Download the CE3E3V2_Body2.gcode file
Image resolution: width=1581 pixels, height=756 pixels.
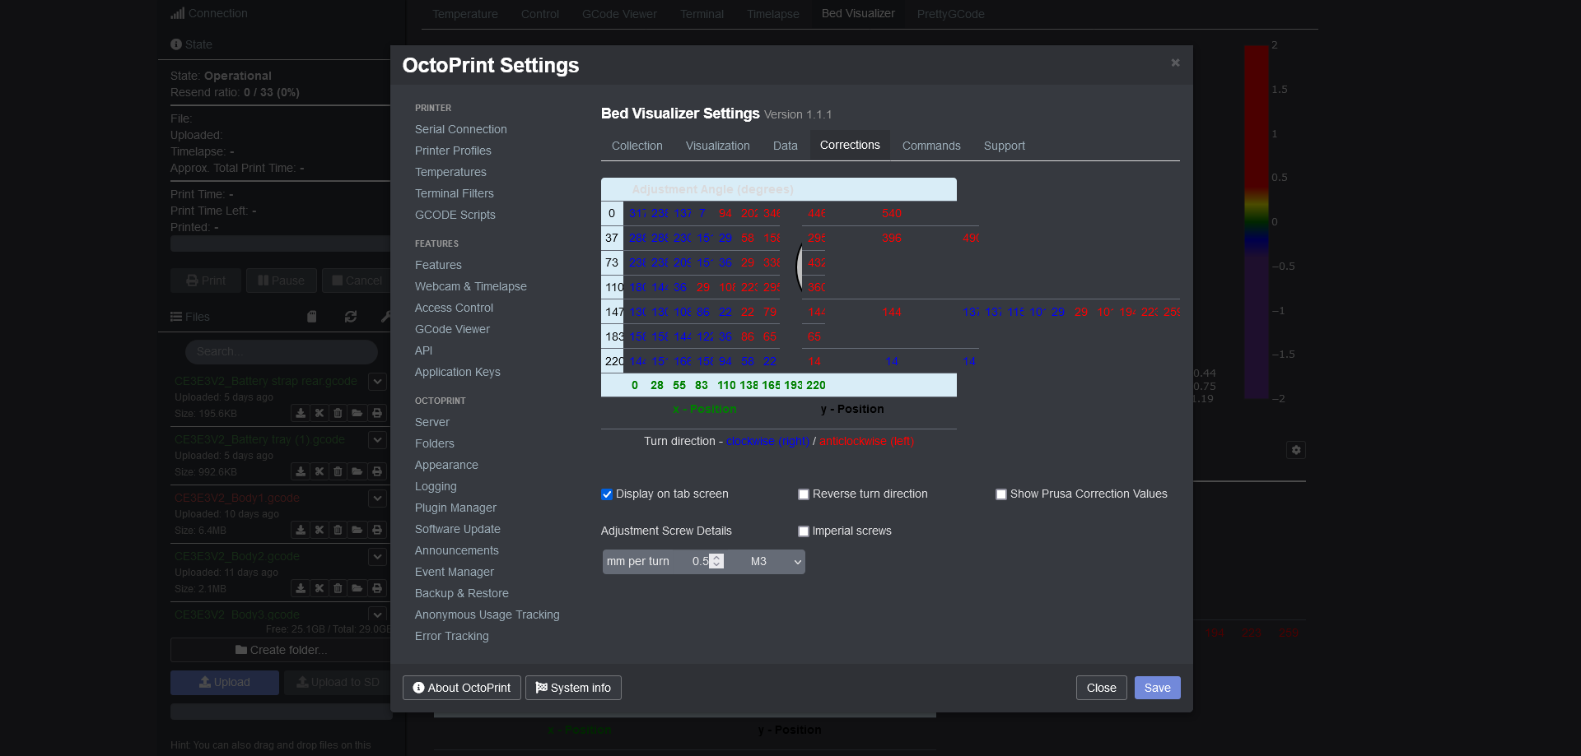point(301,588)
